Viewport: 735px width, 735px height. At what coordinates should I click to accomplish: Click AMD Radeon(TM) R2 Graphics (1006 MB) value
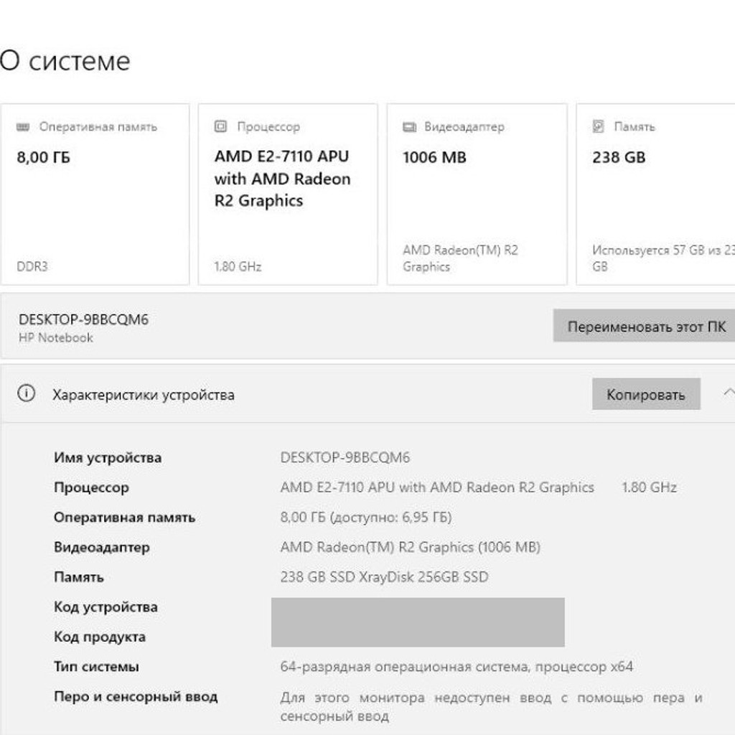click(410, 547)
